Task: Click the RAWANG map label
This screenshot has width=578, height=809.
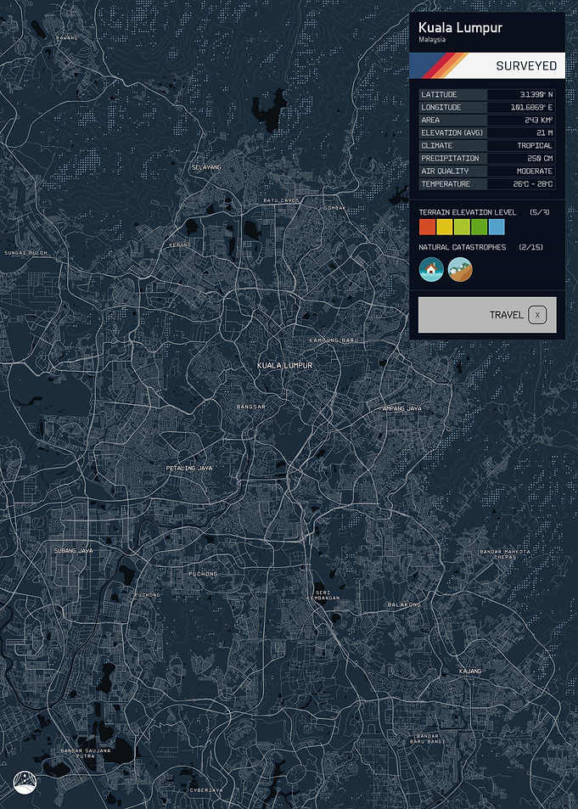Action: pos(67,38)
